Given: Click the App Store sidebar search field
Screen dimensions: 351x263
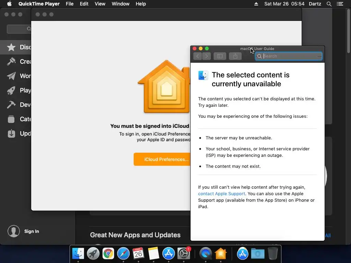Looking at the screenshot, I should click(x=19, y=29).
